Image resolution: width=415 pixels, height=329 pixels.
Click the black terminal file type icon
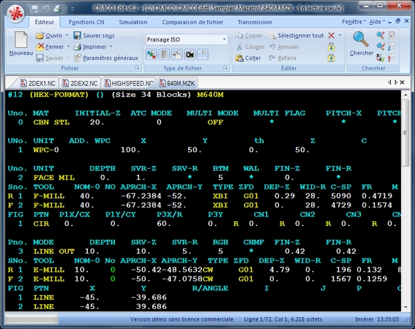coord(190,55)
